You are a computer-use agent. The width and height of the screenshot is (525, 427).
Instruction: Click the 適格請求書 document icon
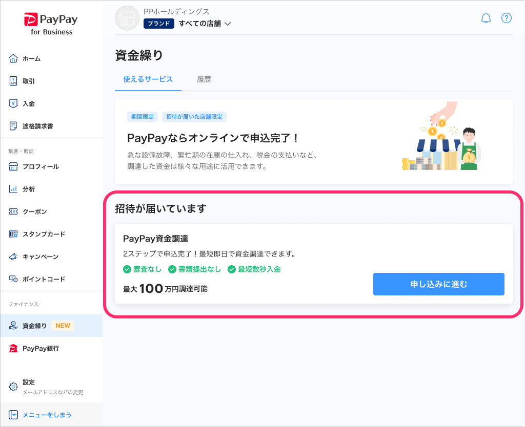click(x=13, y=126)
